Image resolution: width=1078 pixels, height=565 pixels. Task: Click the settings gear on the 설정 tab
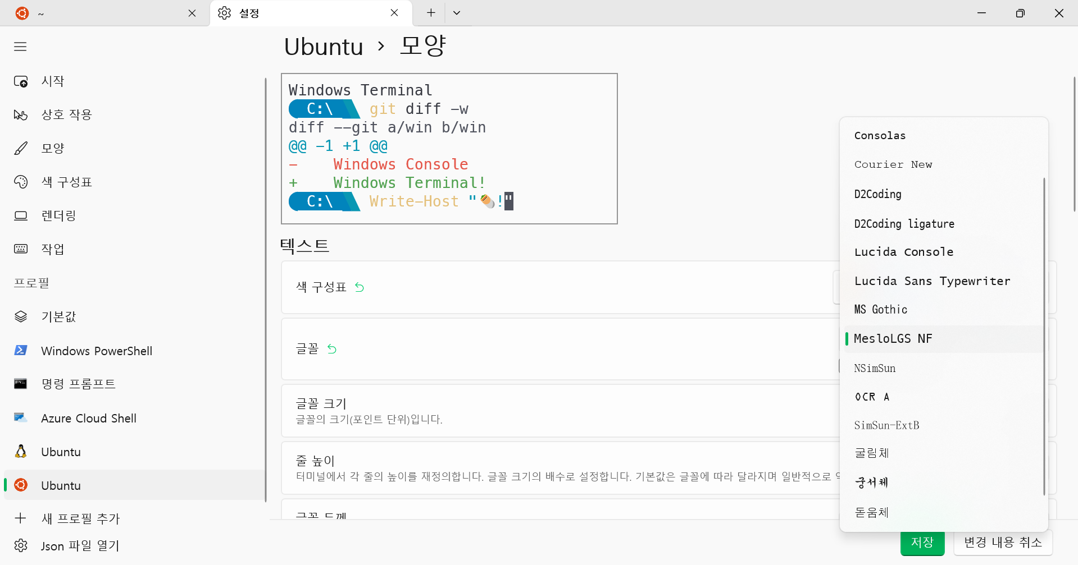pyautogui.click(x=225, y=13)
